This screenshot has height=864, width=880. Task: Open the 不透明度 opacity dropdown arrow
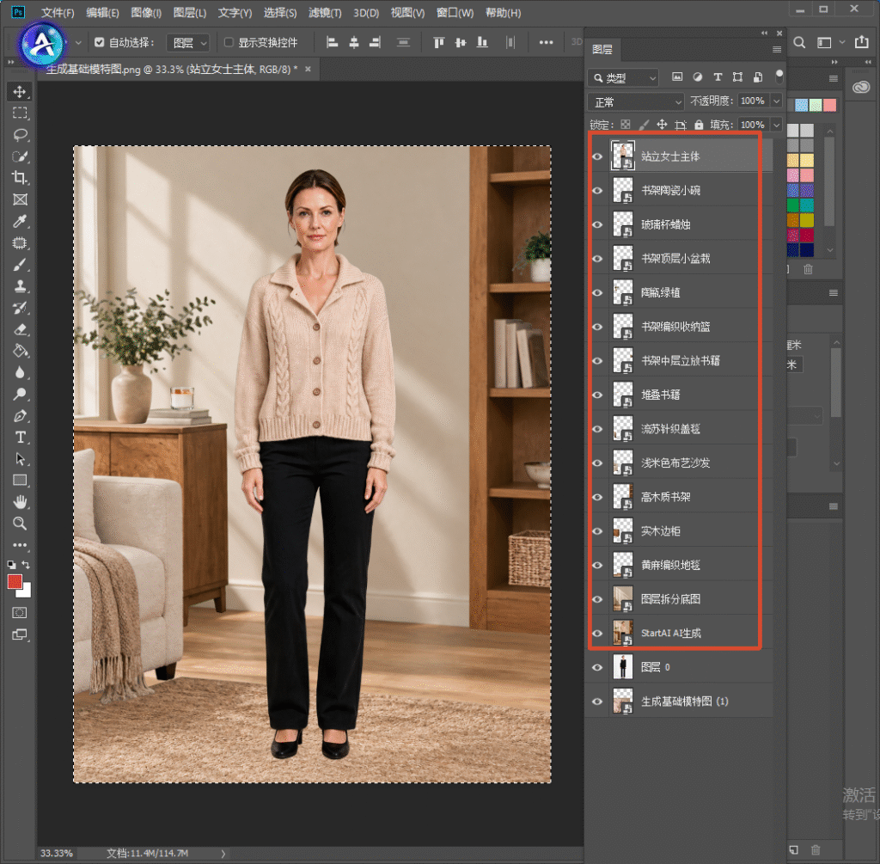pos(777,101)
